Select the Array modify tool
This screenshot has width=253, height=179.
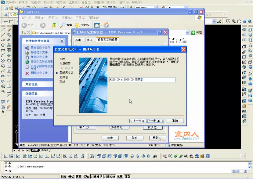point(9,50)
